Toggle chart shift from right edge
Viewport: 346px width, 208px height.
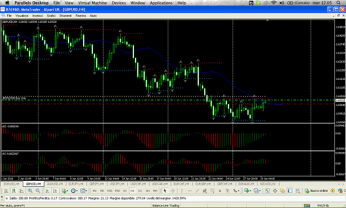[55, 191]
